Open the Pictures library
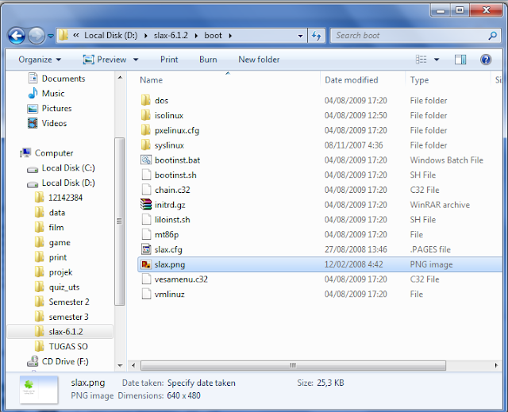The image size is (508, 412). click(49, 108)
